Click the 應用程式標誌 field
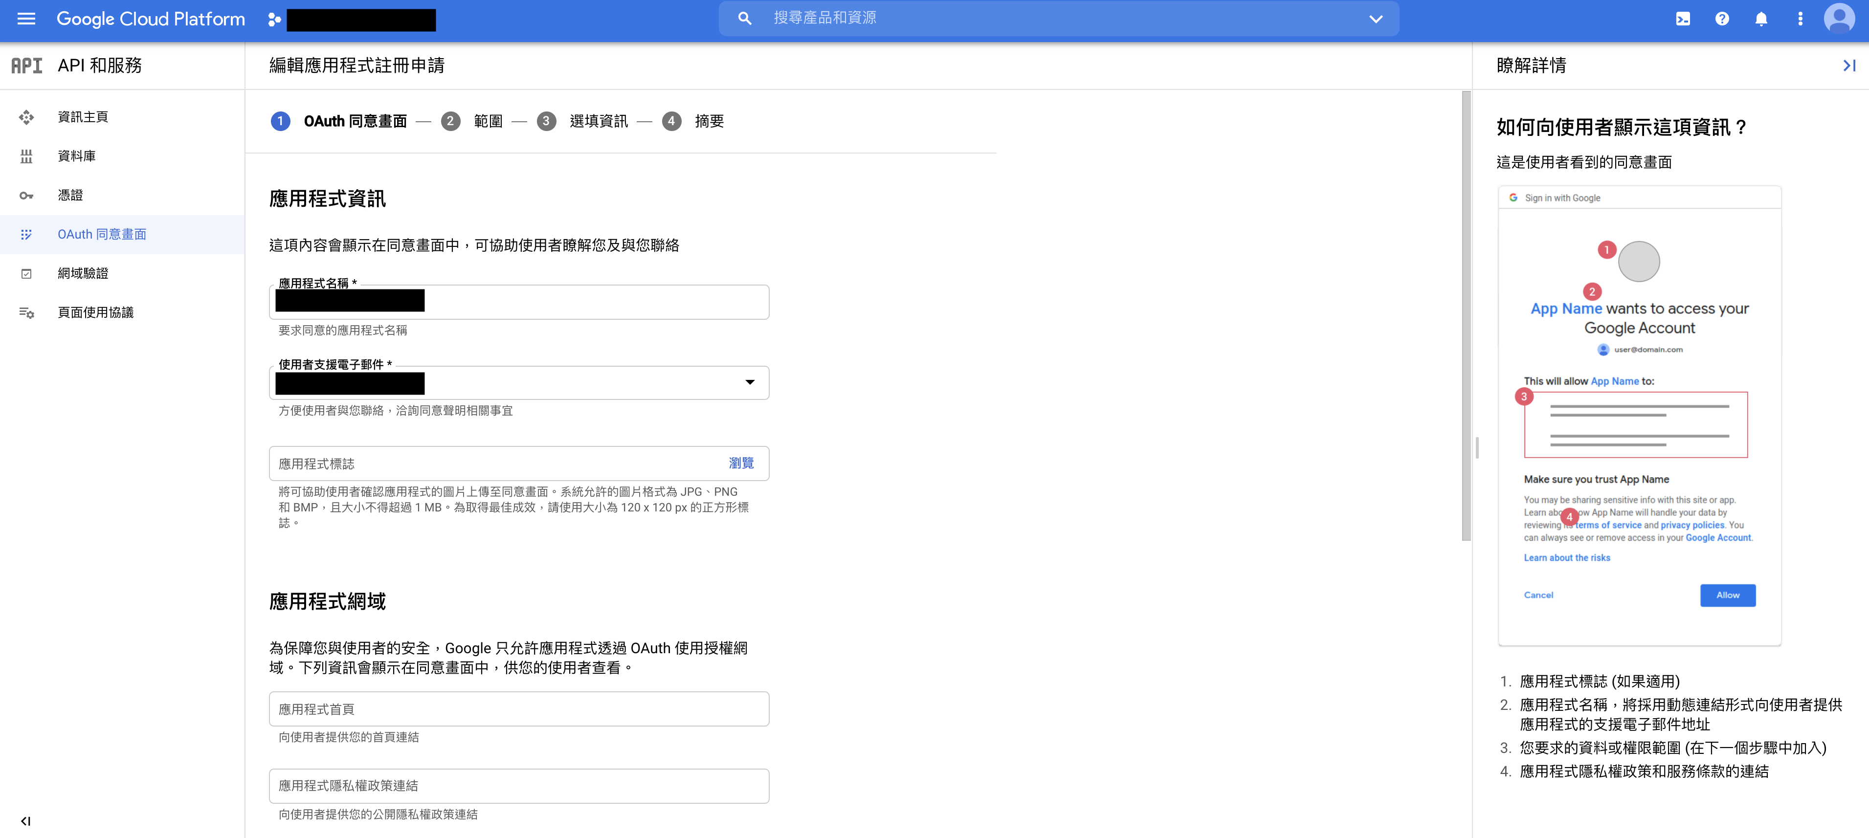The height and width of the screenshot is (838, 1869). pos(519,463)
